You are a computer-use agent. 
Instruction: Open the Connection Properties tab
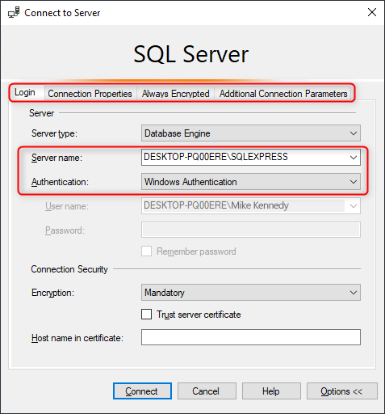pos(90,94)
